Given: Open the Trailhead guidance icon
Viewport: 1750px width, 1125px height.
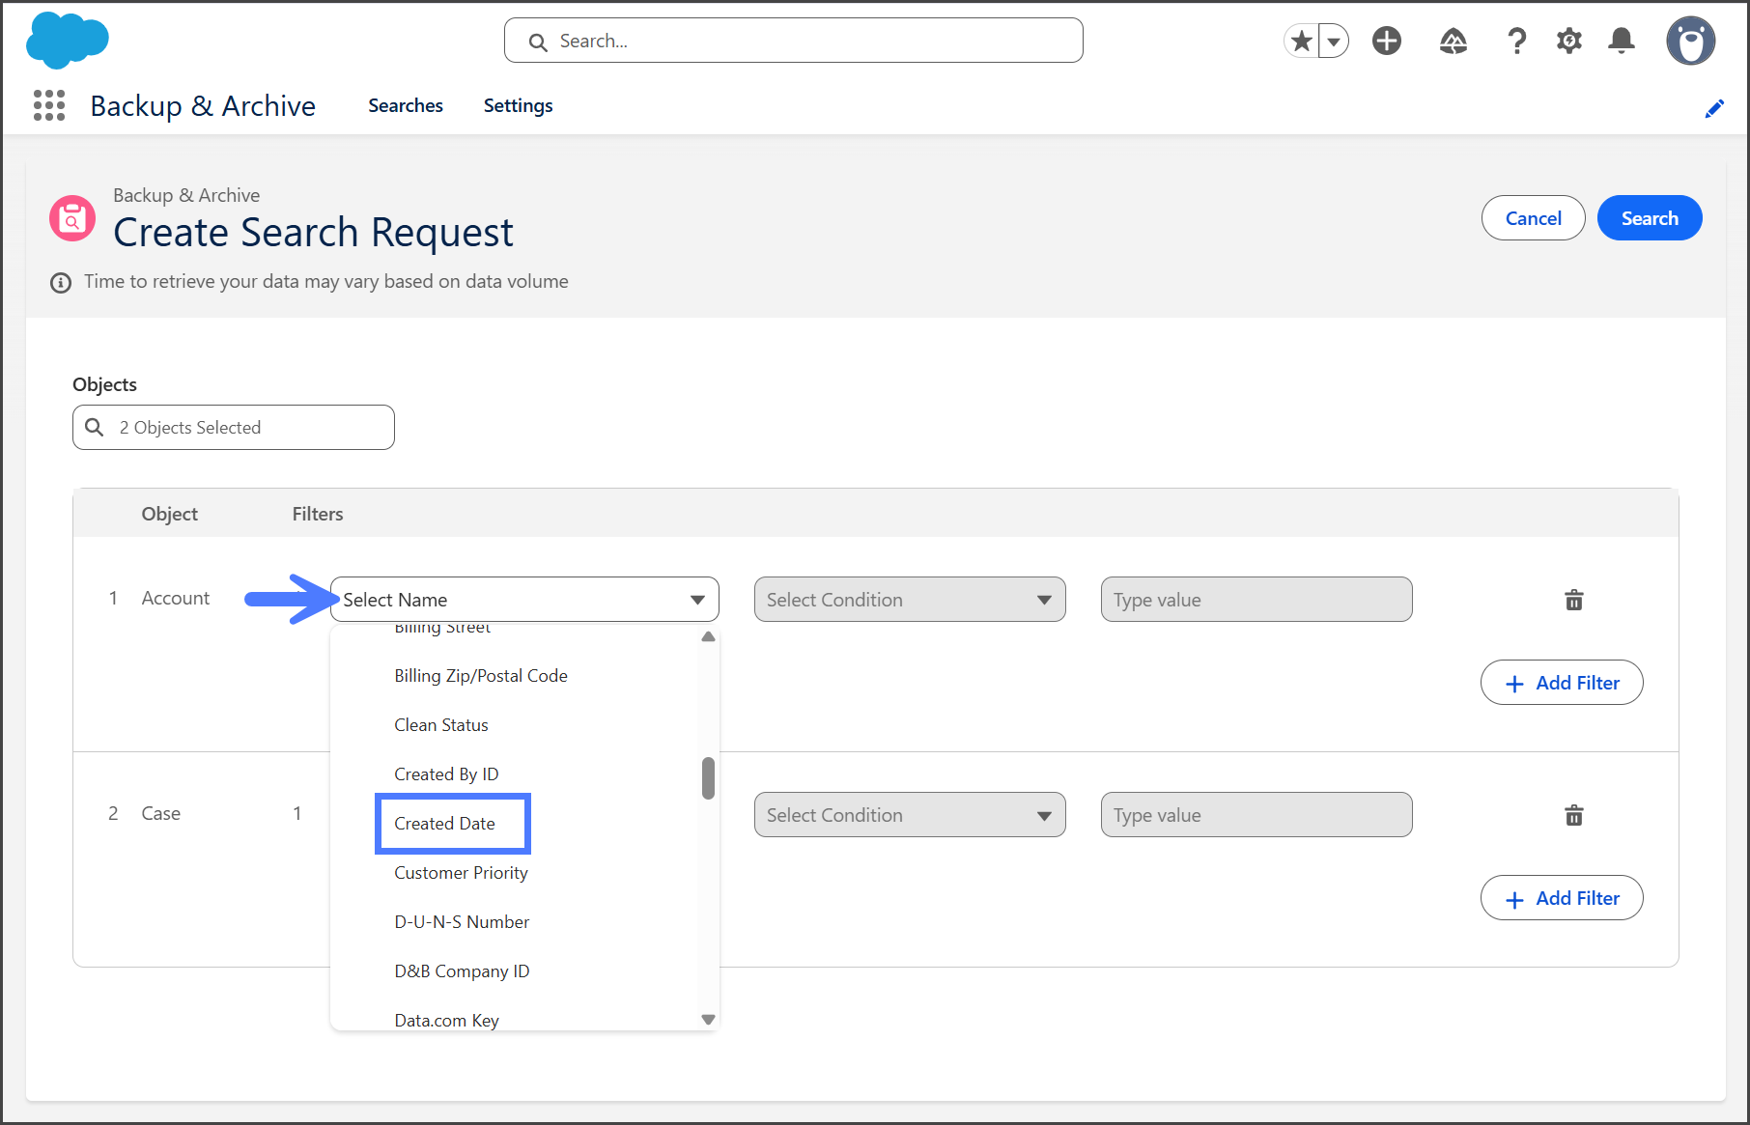Looking at the screenshot, I should tap(1453, 41).
